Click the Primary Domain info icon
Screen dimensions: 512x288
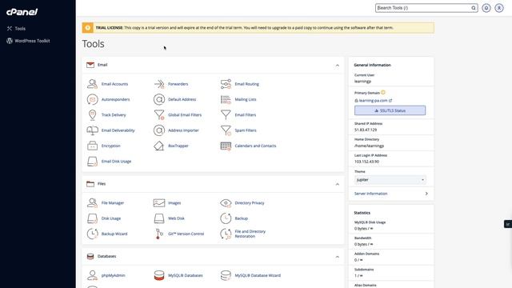pos(383,93)
